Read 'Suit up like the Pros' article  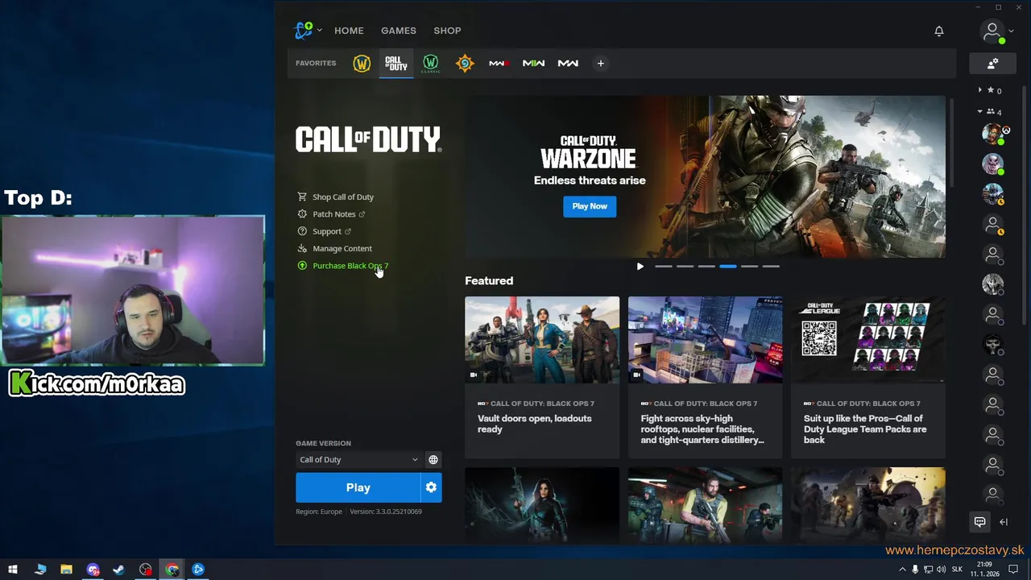point(865,429)
